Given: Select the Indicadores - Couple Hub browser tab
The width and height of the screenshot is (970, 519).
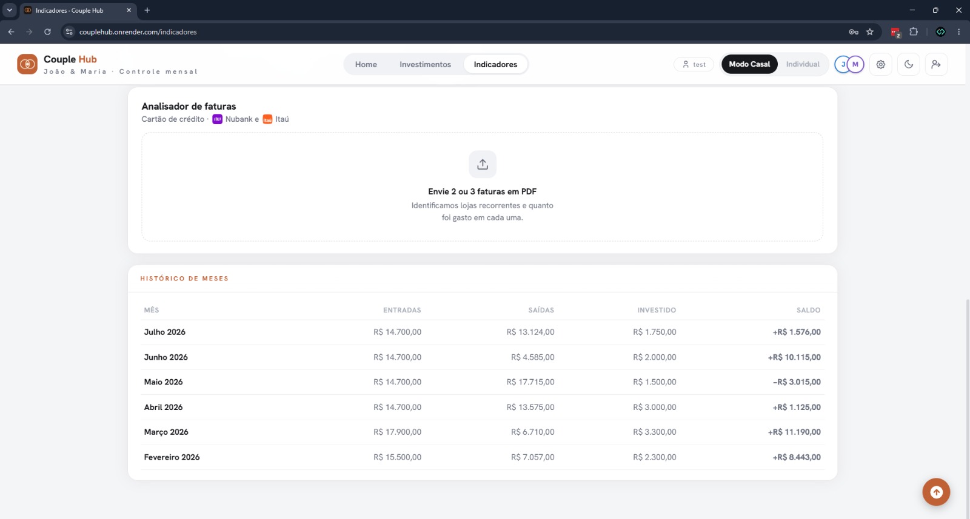Looking at the screenshot, I should point(77,10).
